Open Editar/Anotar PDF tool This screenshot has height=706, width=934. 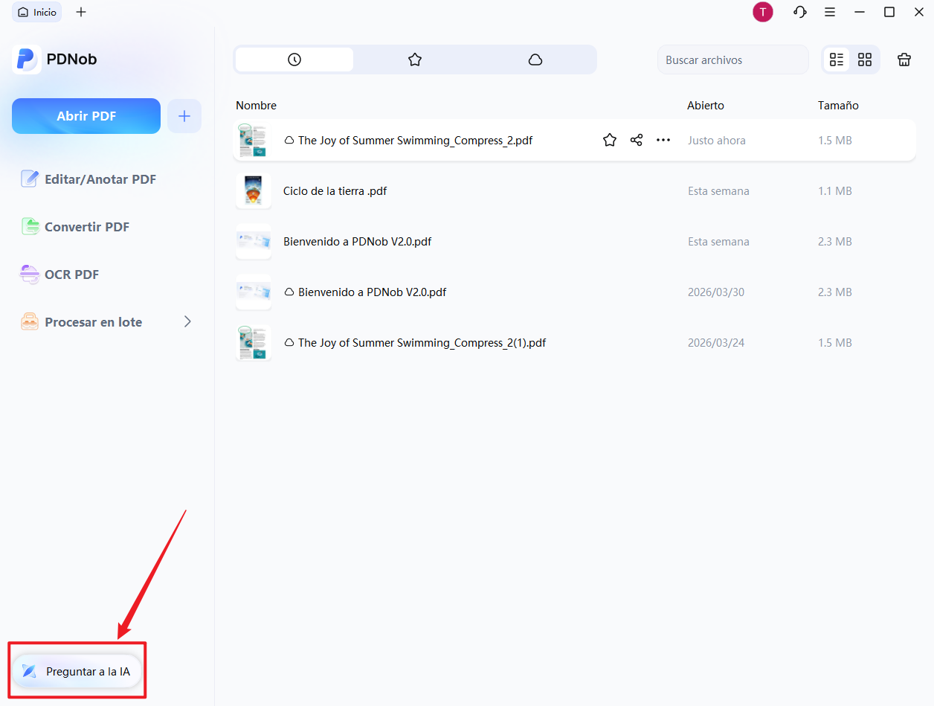click(x=88, y=179)
